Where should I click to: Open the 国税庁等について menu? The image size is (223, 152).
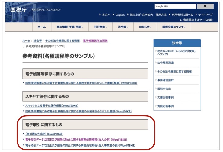tap(174, 27)
